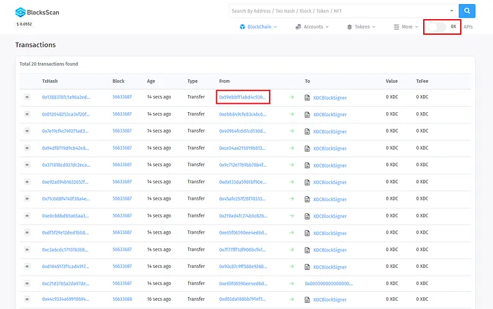The image size is (493, 309).
Task: Click the blue search magnifier button
Action: point(466,11)
